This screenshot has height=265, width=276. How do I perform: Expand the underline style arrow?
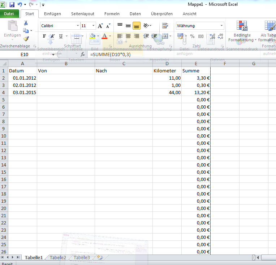pyautogui.click(x=66, y=36)
